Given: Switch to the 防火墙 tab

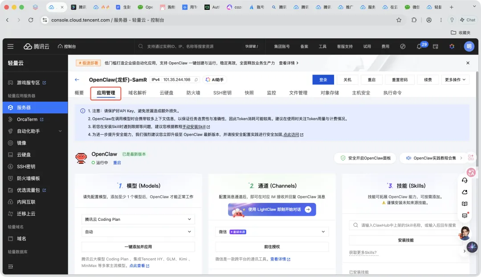Looking at the screenshot, I should coord(193,93).
